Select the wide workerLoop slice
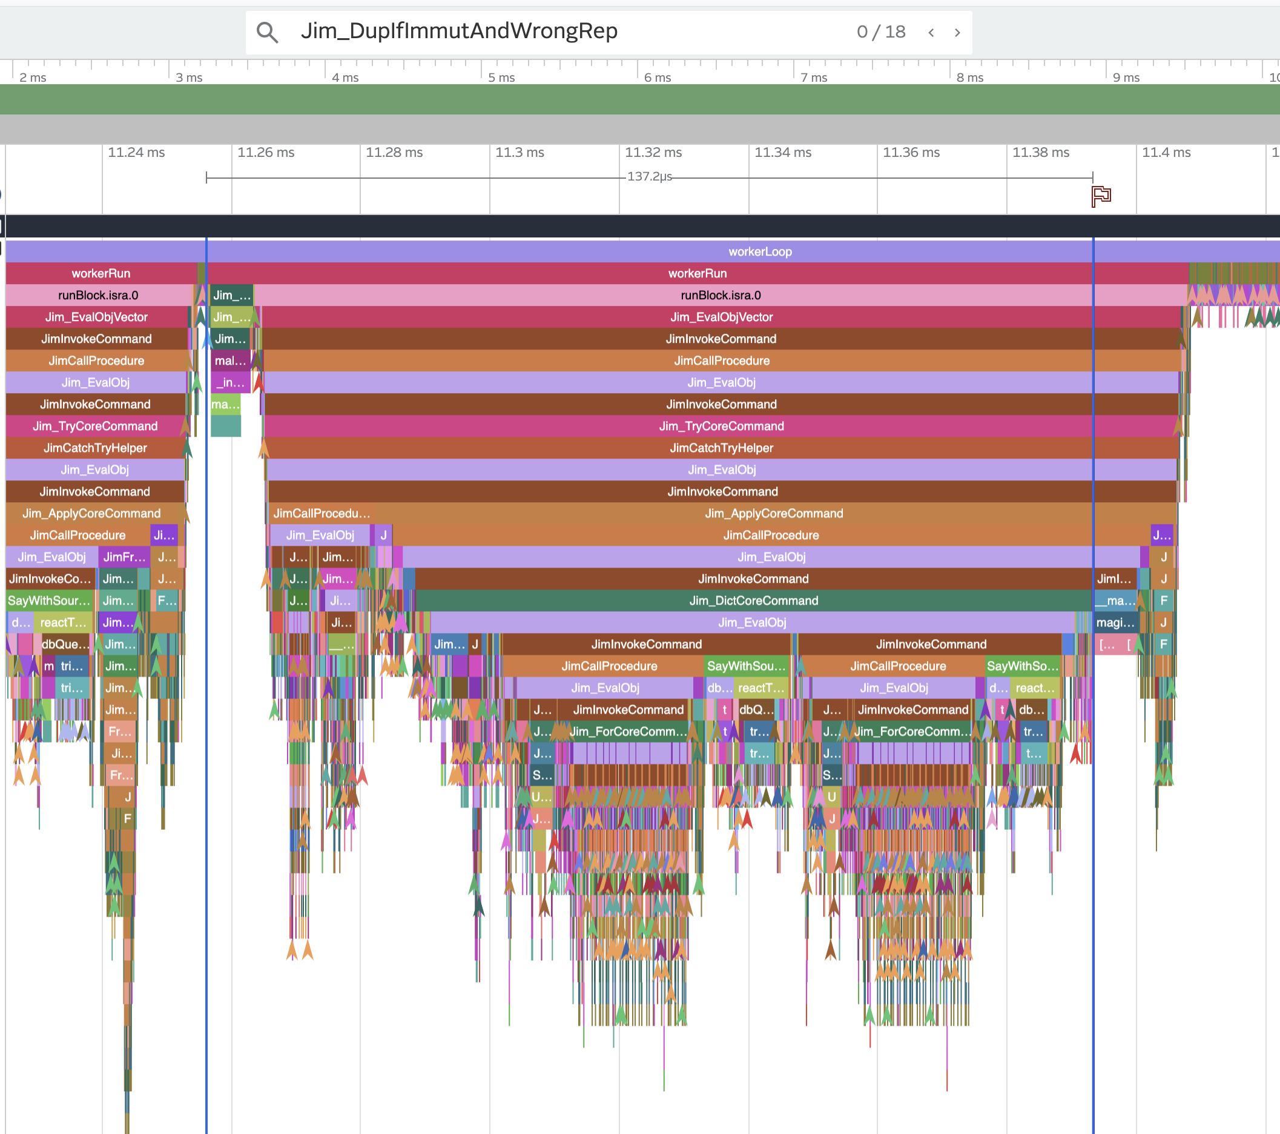Screen dimensions: 1280x1134 click(642, 251)
